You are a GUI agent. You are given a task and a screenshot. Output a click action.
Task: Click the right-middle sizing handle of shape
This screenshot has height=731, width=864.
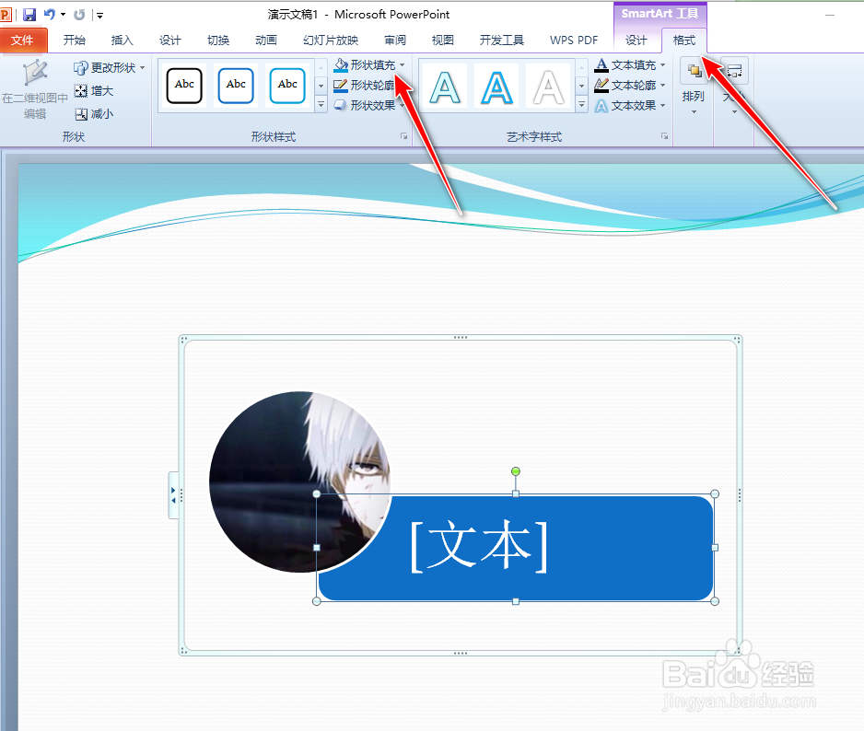[x=715, y=548]
